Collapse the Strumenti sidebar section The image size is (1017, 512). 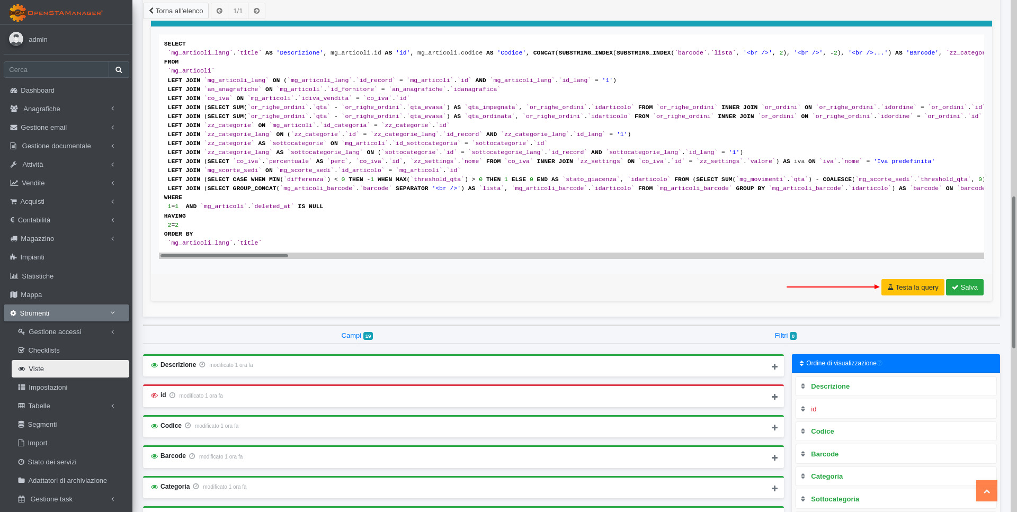pos(66,313)
